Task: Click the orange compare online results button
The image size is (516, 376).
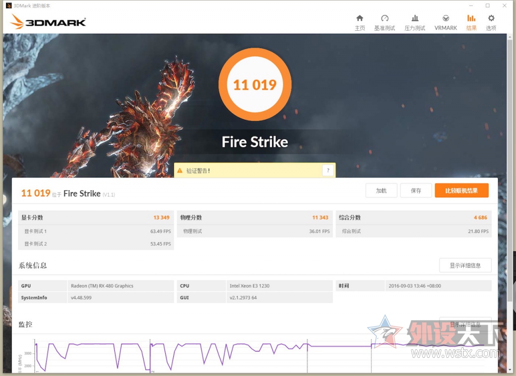Action: 462,191
